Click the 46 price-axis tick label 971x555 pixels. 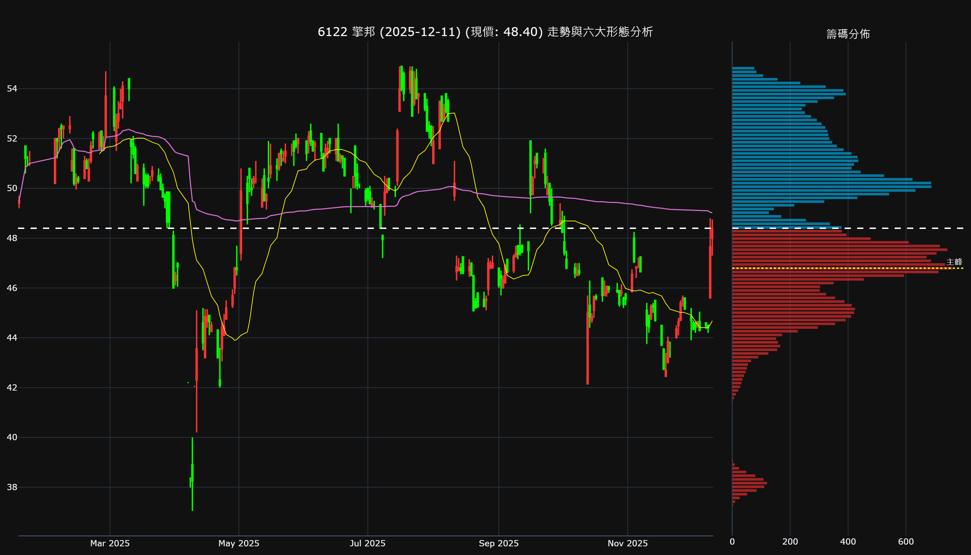pos(12,288)
